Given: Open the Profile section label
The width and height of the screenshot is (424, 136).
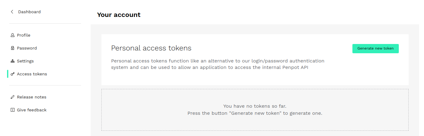Looking at the screenshot, I should [x=24, y=35].
